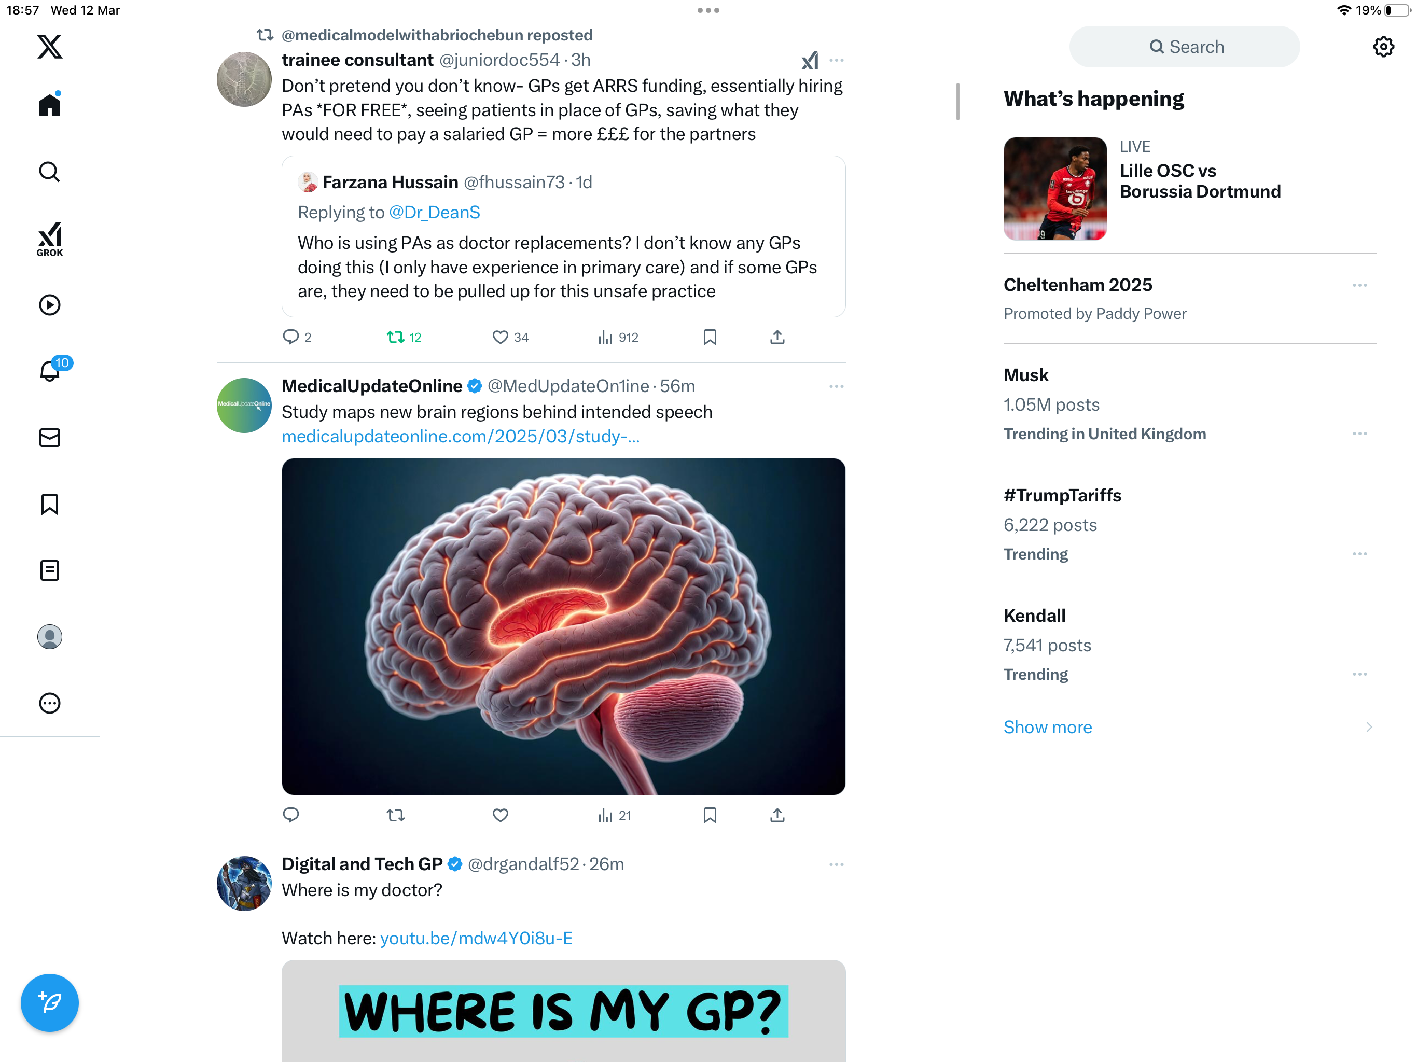
Task: Tap the compose new post button
Action: tap(49, 1002)
